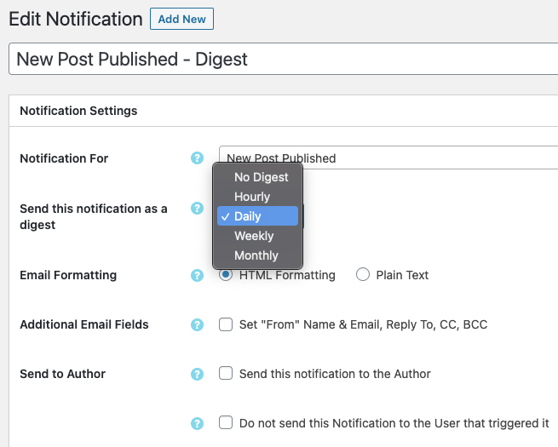Viewport: 558px width, 447px height.
Task: Click help icon for Additional Email Fields
Action: point(197,324)
